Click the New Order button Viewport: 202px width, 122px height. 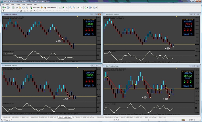[x=35, y=8]
